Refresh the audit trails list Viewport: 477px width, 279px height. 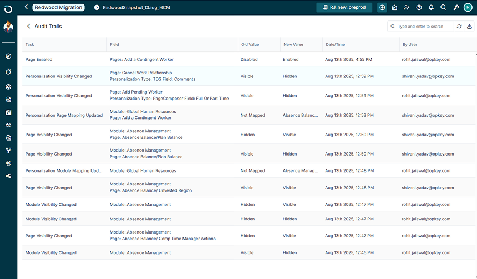(459, 26)
